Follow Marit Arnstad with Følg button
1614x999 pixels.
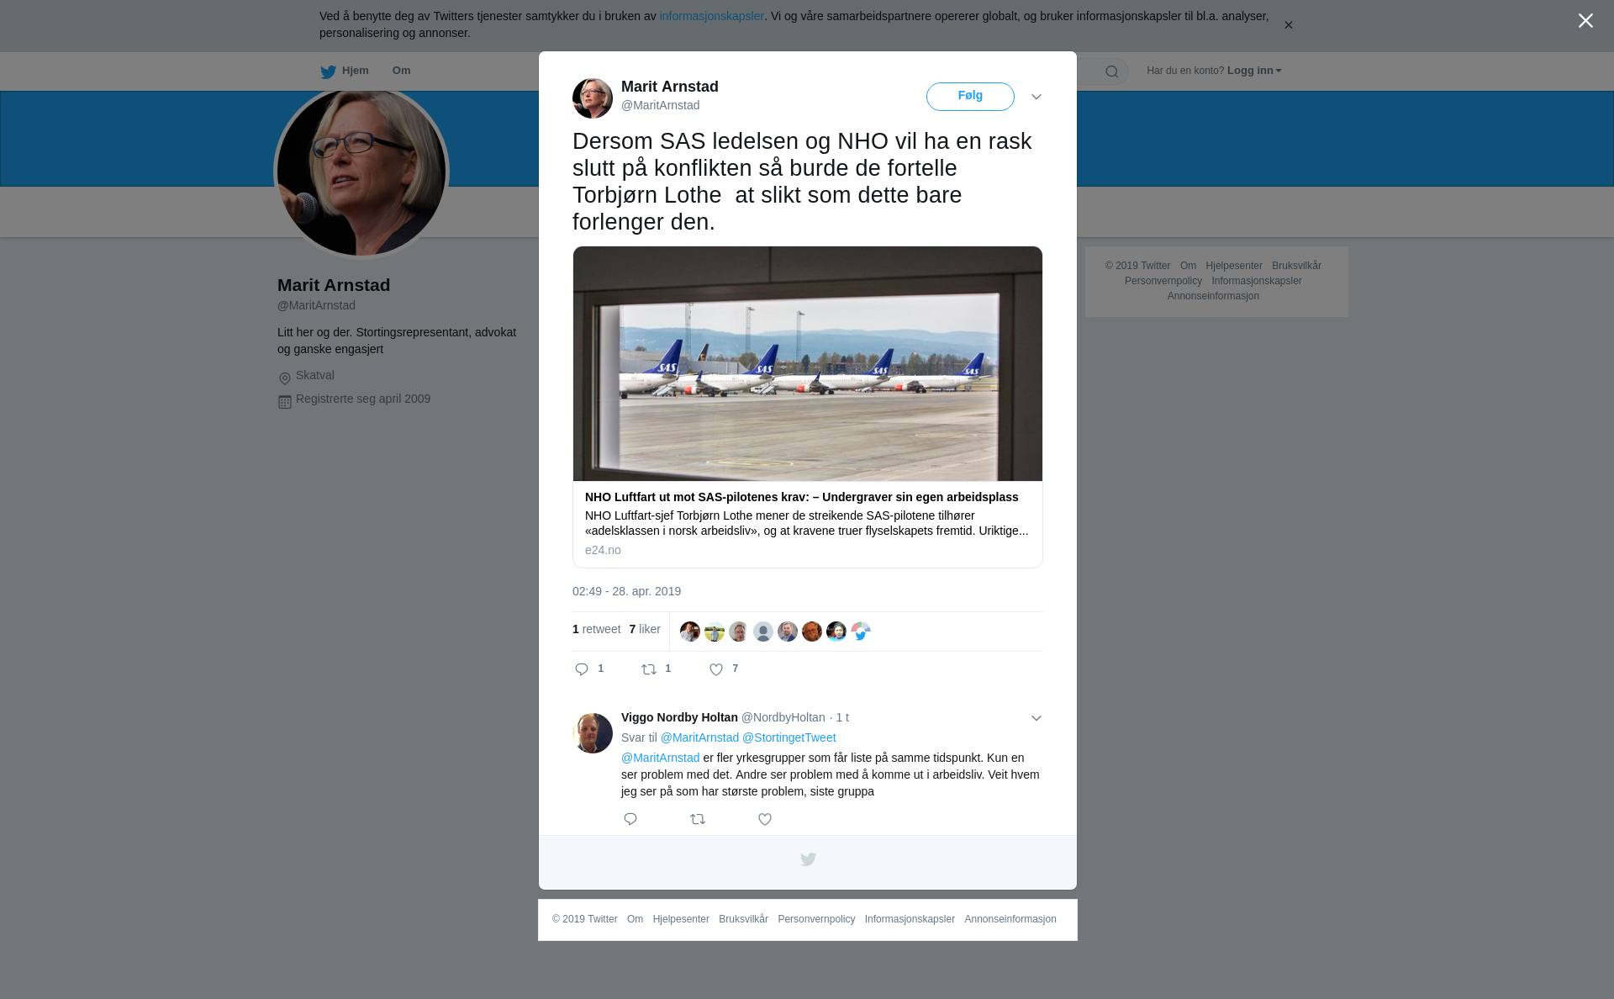coord(970,97)
